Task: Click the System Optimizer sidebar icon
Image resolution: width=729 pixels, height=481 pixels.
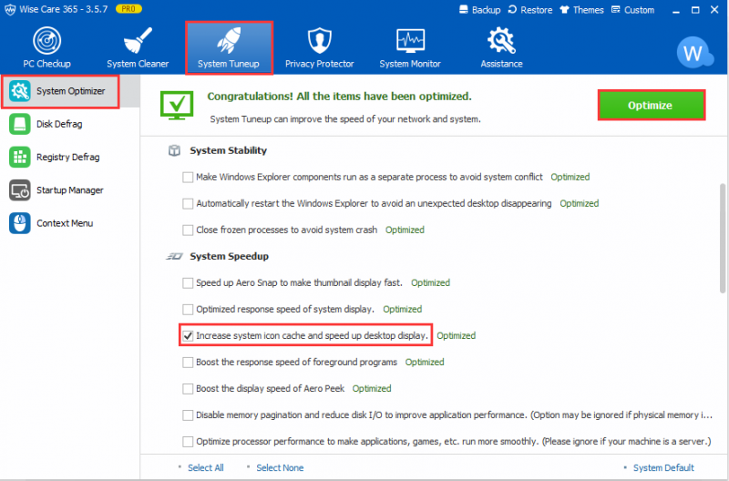Action: [19, 91]
